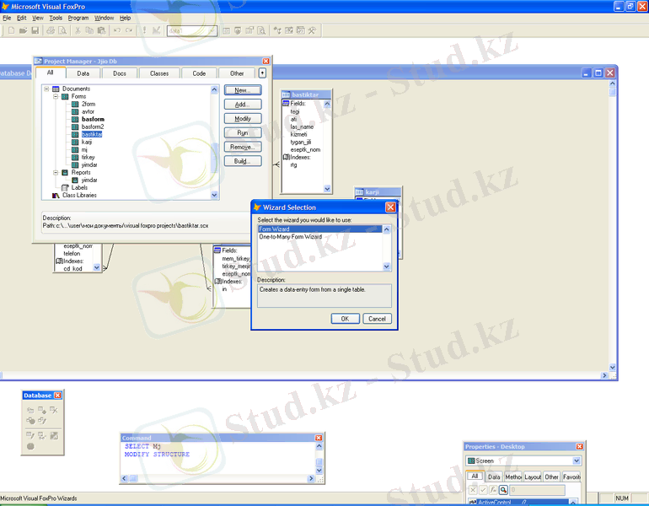Viewport: 649px width, 506px height.
Task: Click the zoom magnifier icon in Properties panel
Action: (x=502, y=489)
